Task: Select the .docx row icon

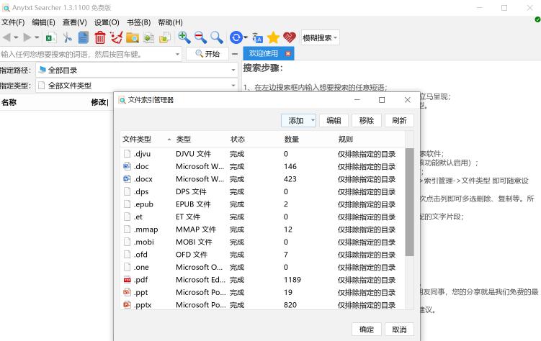Action: click(x=127, y=178)
